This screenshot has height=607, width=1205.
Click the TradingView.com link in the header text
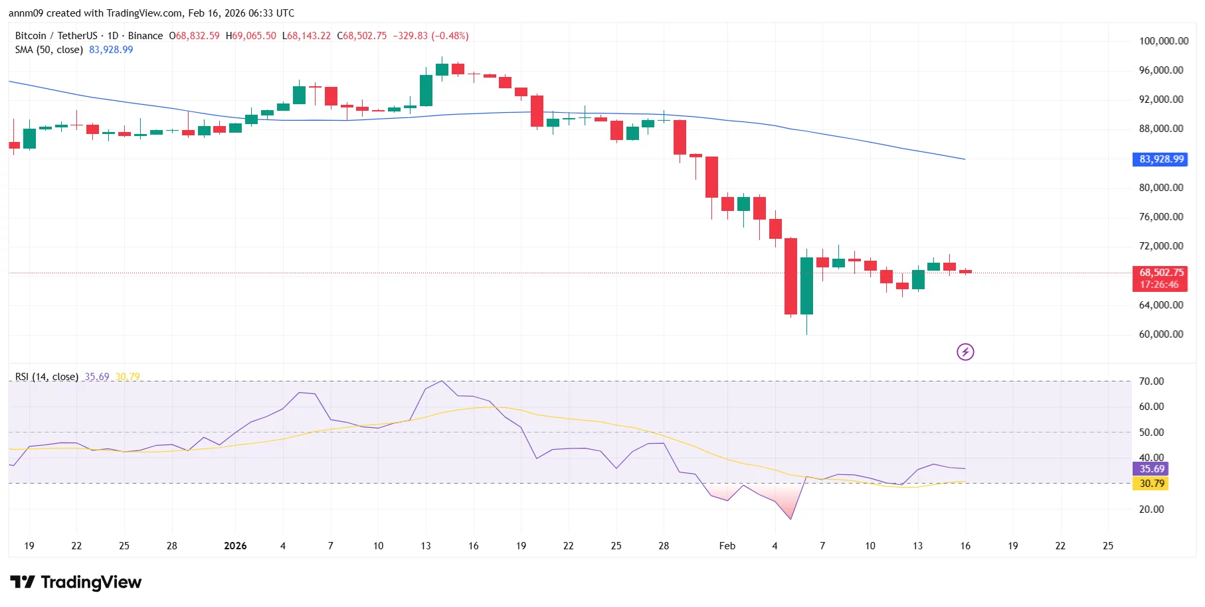click(x=143, y=13)
